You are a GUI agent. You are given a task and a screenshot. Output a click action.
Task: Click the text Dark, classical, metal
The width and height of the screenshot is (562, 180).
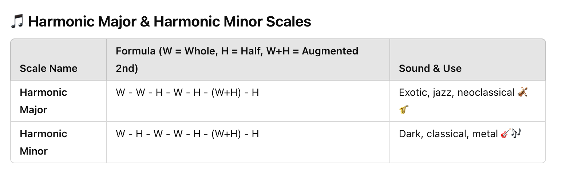pos(448,134)
